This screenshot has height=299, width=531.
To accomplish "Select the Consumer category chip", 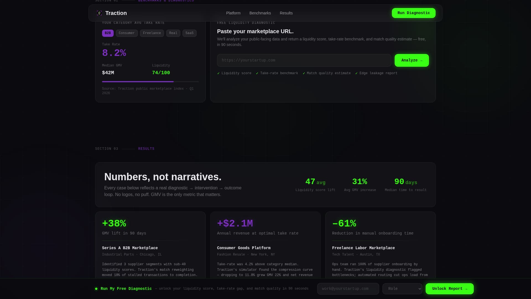I will tap(127, 33).
